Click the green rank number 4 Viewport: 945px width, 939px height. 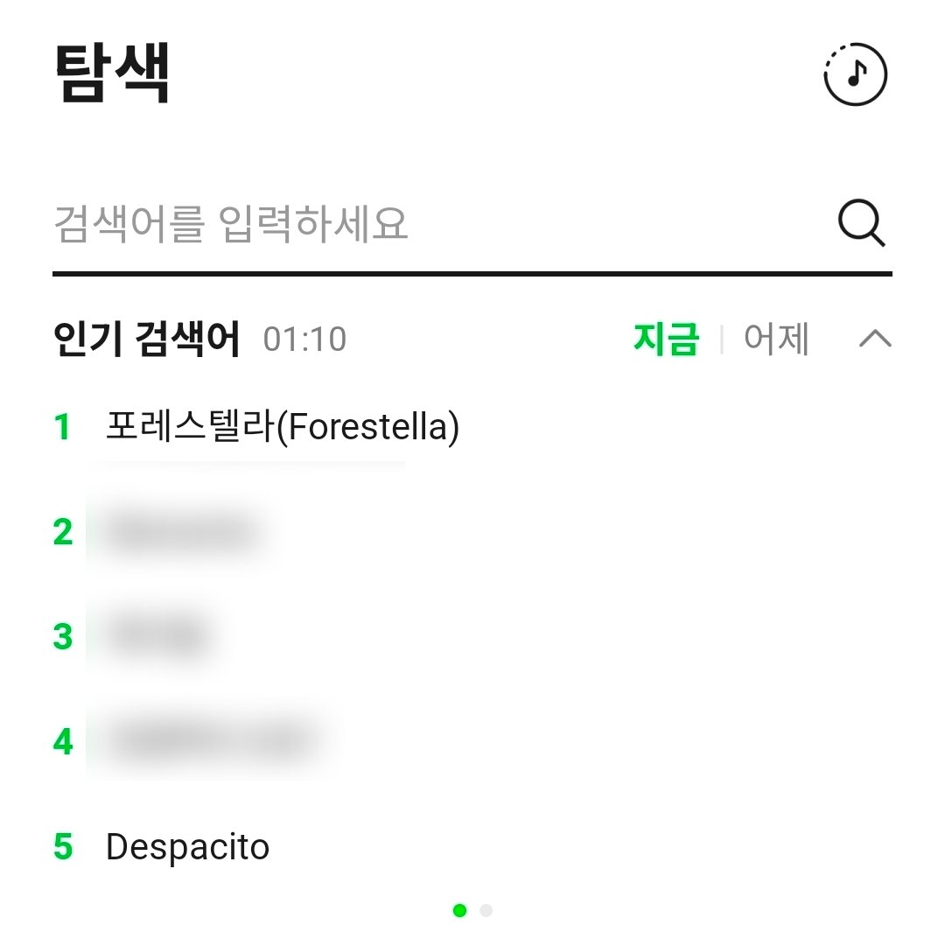pyautogui.click(x=62, y=742)
